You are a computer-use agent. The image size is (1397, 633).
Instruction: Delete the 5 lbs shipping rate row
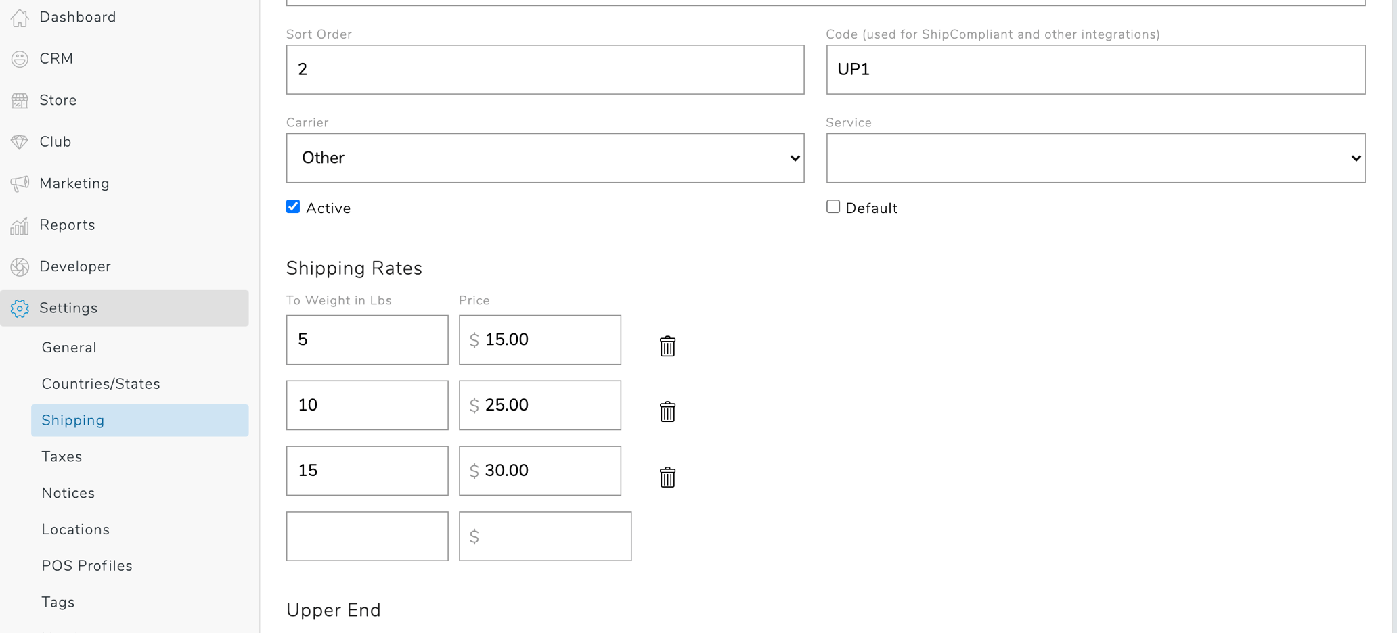point(667,346)
